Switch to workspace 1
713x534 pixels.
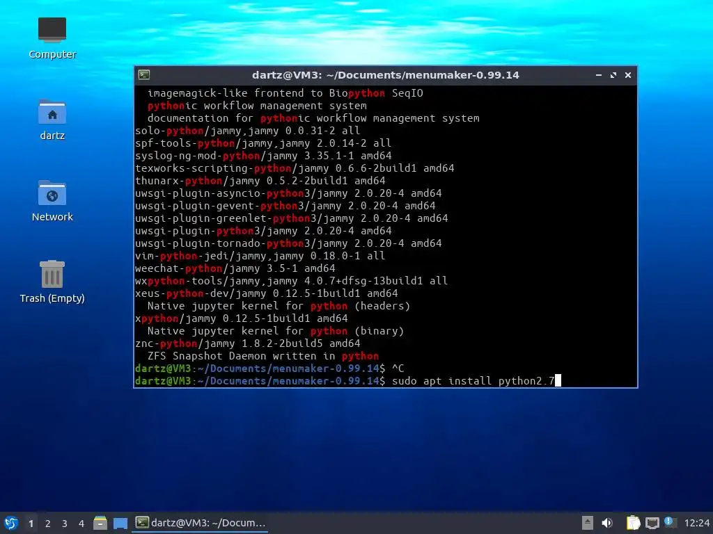[x=31, y=524]
